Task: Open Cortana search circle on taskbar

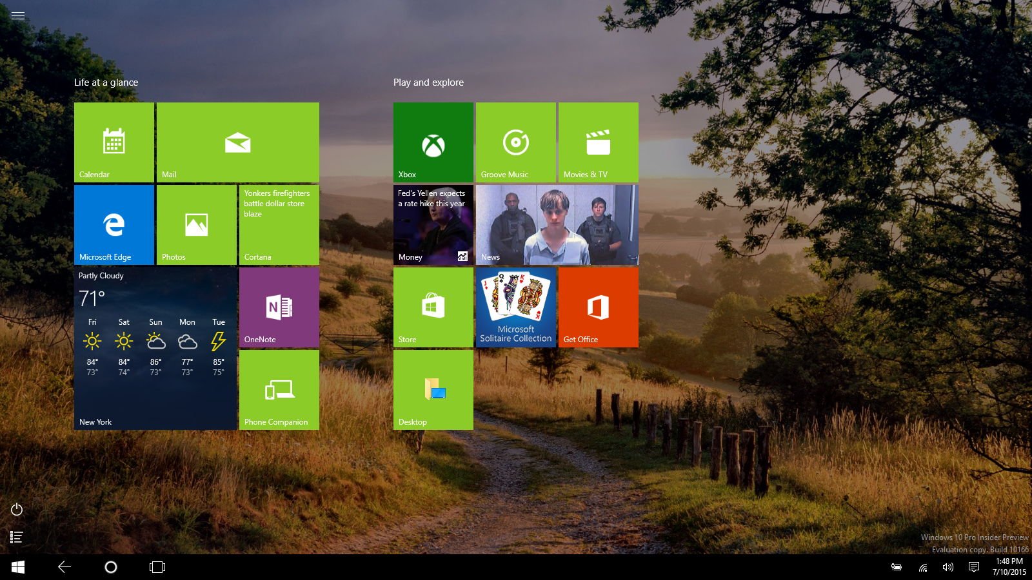Action: coord(111,567)
